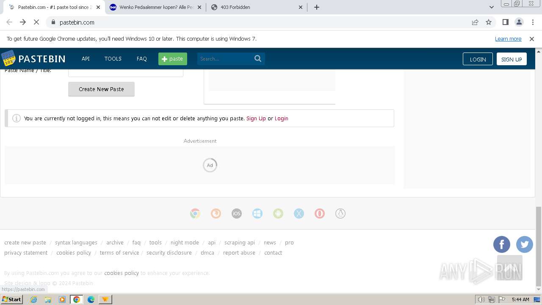
Task: Open Windows Start menu
Action: pos(12,299)
